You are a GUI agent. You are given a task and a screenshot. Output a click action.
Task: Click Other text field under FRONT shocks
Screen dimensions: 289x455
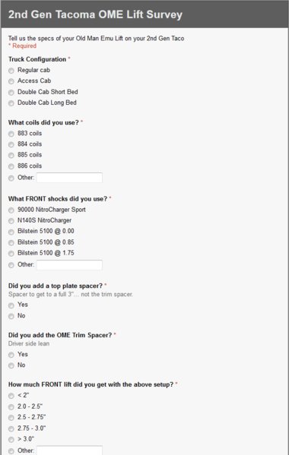tap(69, 265)
